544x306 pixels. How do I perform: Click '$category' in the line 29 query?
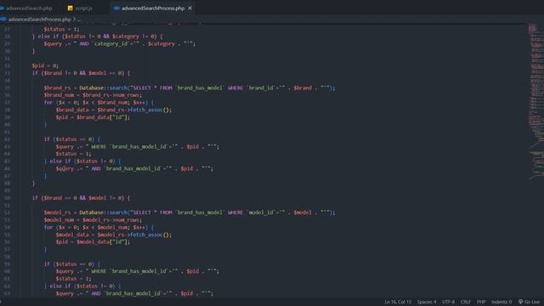pyautogui.click(x=161, y=43)
